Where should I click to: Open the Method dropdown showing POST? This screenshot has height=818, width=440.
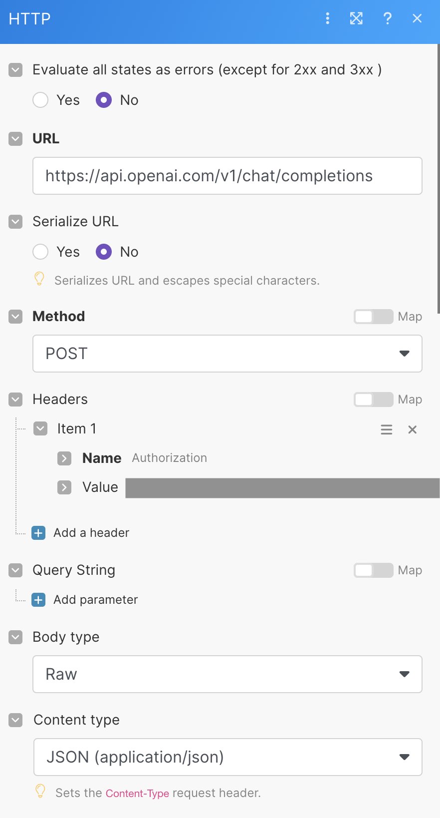click(x=227, y=354)
